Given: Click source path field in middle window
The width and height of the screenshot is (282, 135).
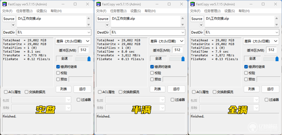Looking at the screenshot, I should 146,21.
